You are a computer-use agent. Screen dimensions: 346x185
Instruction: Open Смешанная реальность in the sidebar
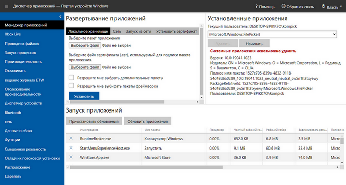(32, 149)
